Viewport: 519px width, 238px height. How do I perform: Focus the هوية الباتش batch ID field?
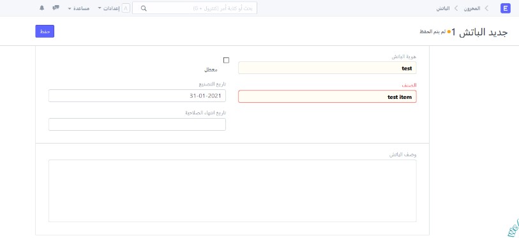coord(327,68)
